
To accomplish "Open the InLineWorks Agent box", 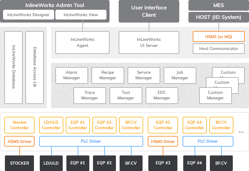I will (x=82, y=42).
